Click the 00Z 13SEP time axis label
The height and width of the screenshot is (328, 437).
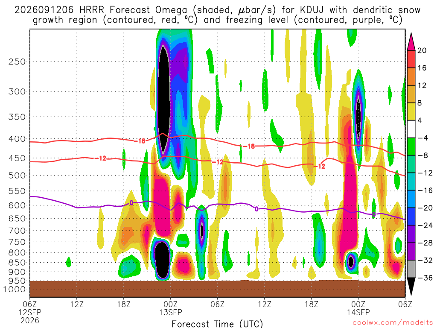(x=171, y=308)
